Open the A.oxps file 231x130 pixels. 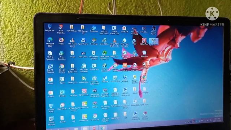click(x=51, y=94)
